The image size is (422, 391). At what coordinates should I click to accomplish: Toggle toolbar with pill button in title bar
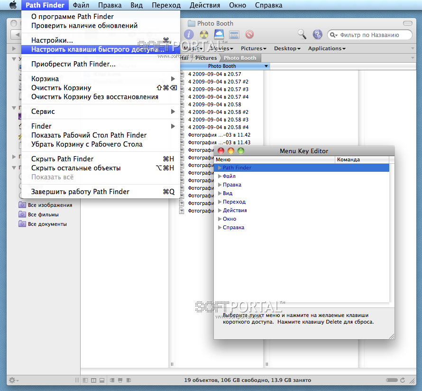[407, 23]
